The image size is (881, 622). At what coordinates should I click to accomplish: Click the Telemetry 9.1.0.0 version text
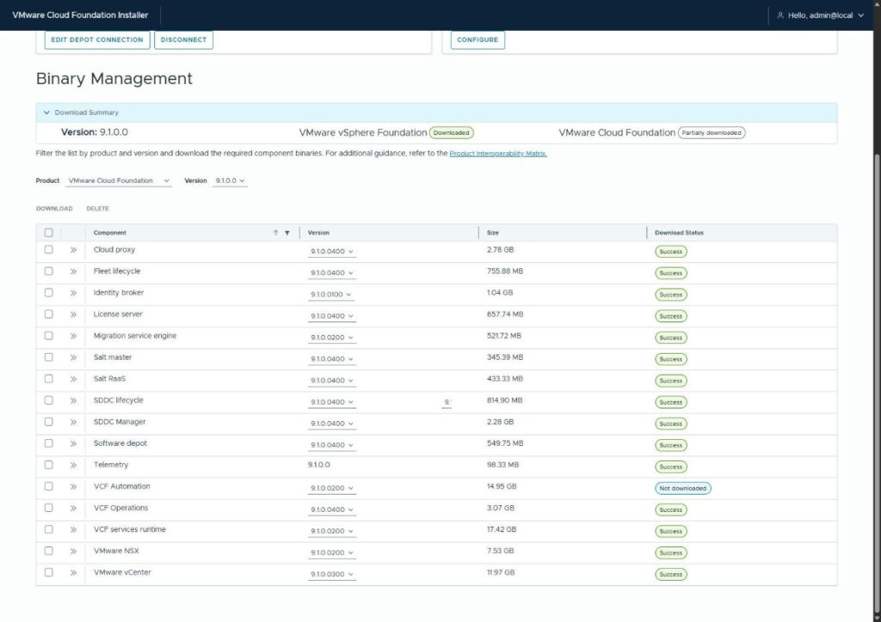pos(319,465)
